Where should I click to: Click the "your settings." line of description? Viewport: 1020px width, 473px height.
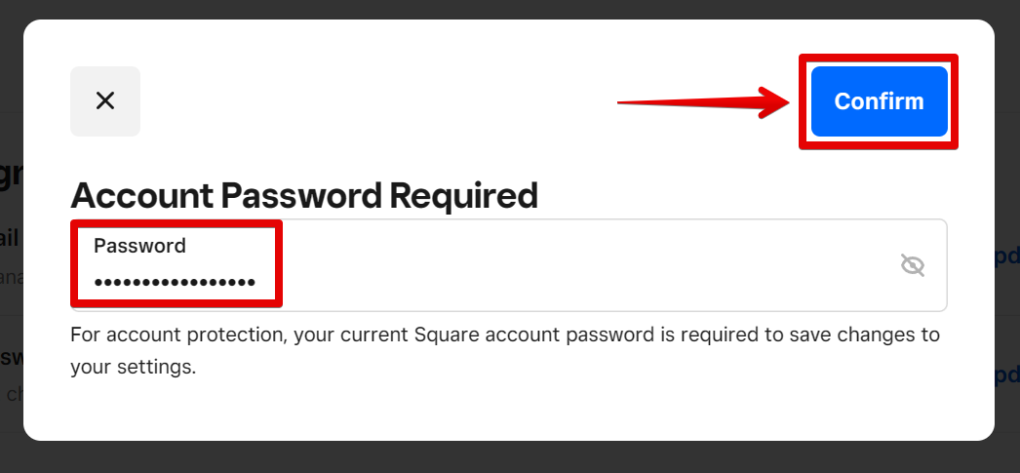point(134,369)
